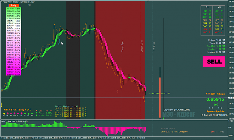The image size is (234, 140).
Task: Select USDJPY row in pairs list
Action: [x=13, y=21]
